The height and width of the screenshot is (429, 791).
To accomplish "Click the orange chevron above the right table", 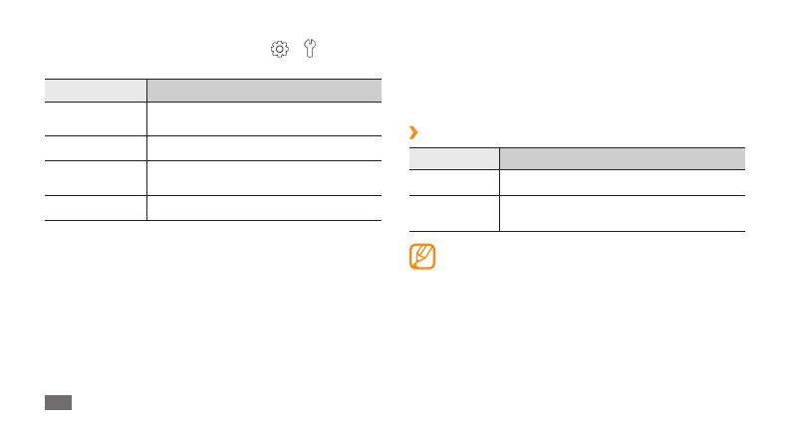I will (x=413, y=132).
